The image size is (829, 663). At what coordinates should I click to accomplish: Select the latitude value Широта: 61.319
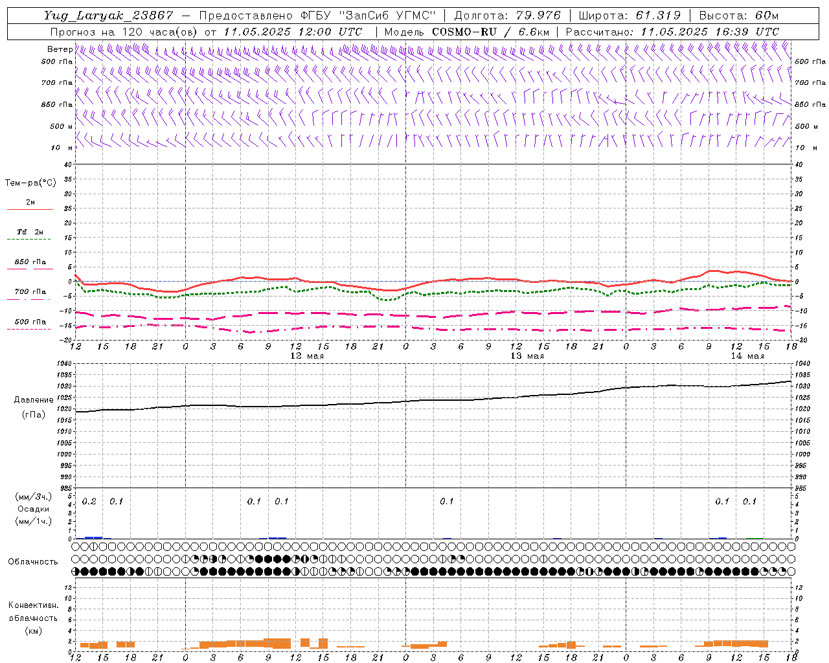[630, 16]
